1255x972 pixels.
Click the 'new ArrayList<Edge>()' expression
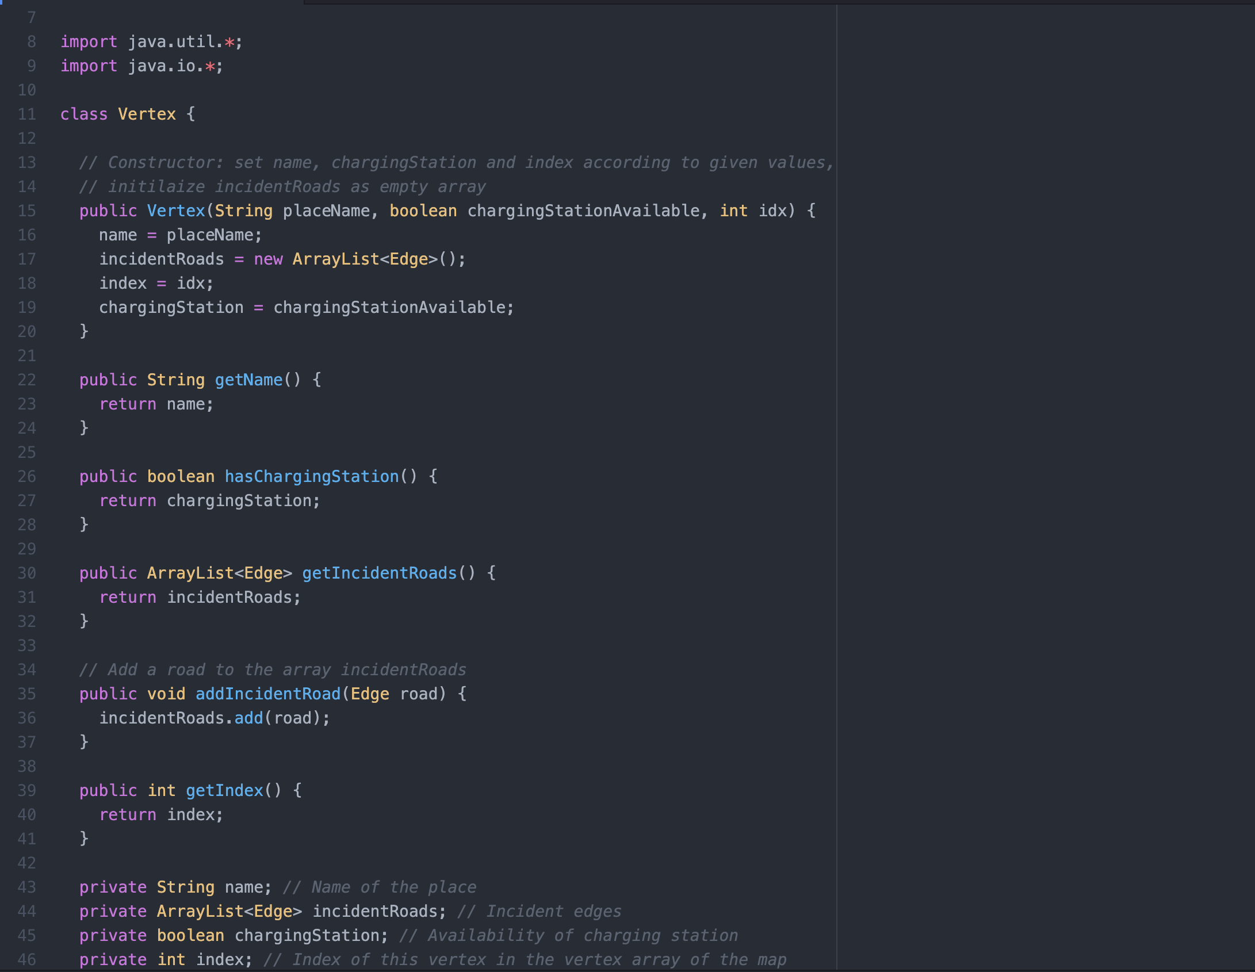(359, 259)
